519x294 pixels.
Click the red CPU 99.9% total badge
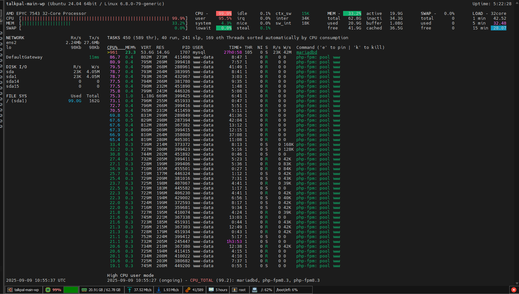pyautogui.click(x=224, y=14)
